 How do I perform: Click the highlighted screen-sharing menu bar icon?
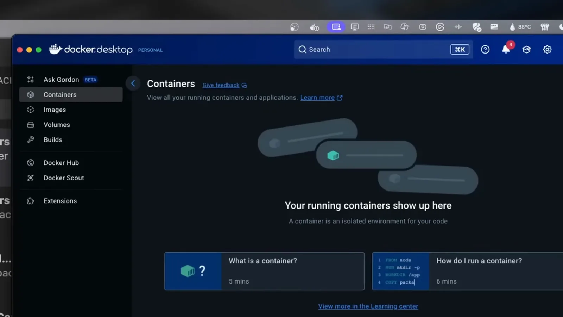coord(336,27)
